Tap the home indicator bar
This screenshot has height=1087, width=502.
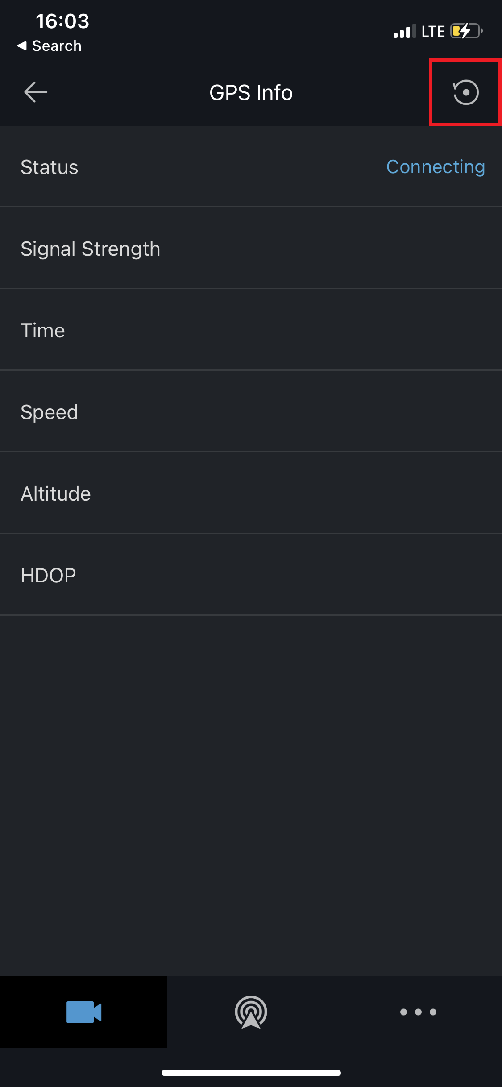(x=251, y=1073)
